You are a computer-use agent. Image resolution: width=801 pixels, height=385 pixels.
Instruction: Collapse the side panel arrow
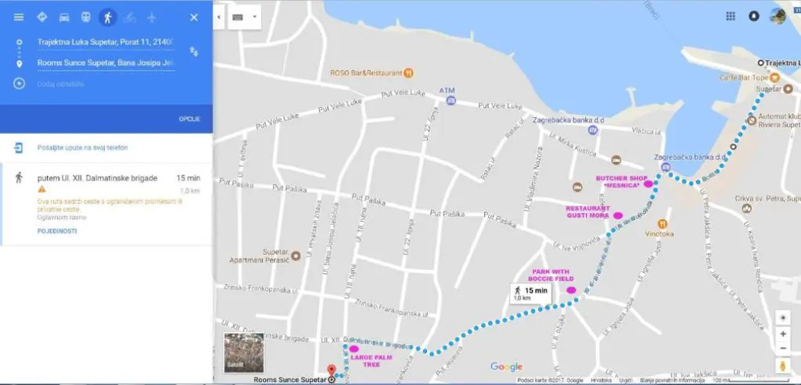pos(219,18)
